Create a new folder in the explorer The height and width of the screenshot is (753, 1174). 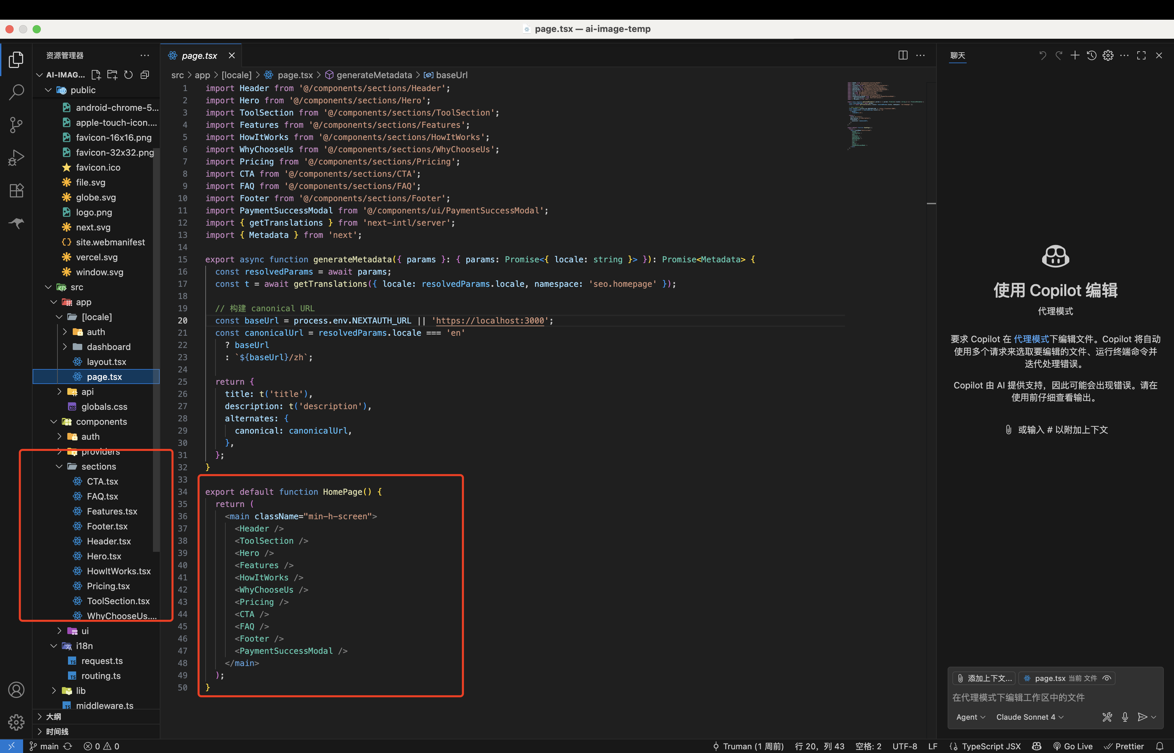click(x=113, y=75)
